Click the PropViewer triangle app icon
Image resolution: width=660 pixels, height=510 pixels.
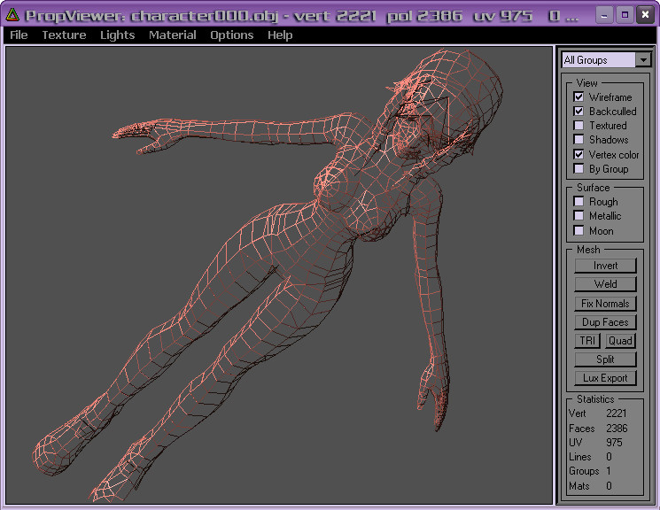(x=12, y=15)
